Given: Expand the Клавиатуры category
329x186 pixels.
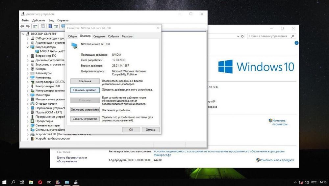Looking at the screenshot, I should coord(28,73).
